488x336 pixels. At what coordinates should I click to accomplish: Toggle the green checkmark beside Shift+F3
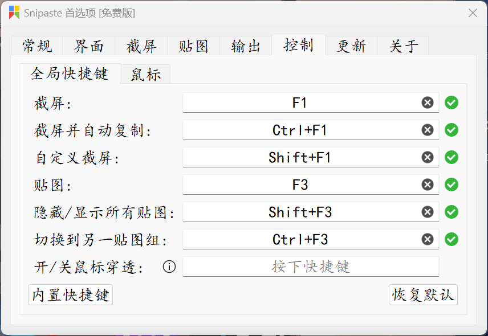[x=451, y=212]
